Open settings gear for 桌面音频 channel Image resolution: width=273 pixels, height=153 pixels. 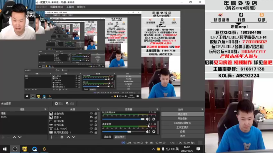[x=154, y=132]
